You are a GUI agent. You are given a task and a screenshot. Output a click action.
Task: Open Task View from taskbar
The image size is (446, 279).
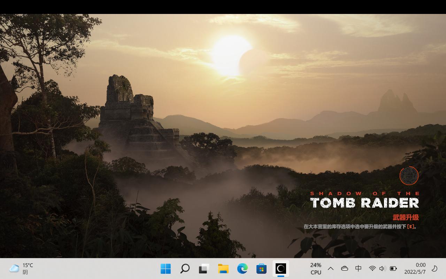204,269
